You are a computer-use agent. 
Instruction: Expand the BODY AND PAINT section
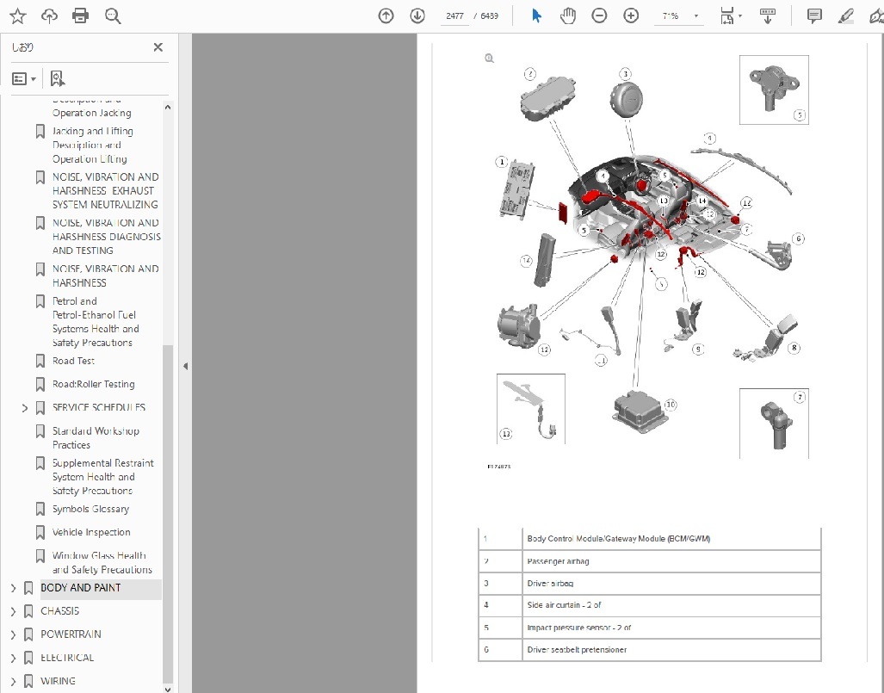pyautogui.click(x=13, y=588)
